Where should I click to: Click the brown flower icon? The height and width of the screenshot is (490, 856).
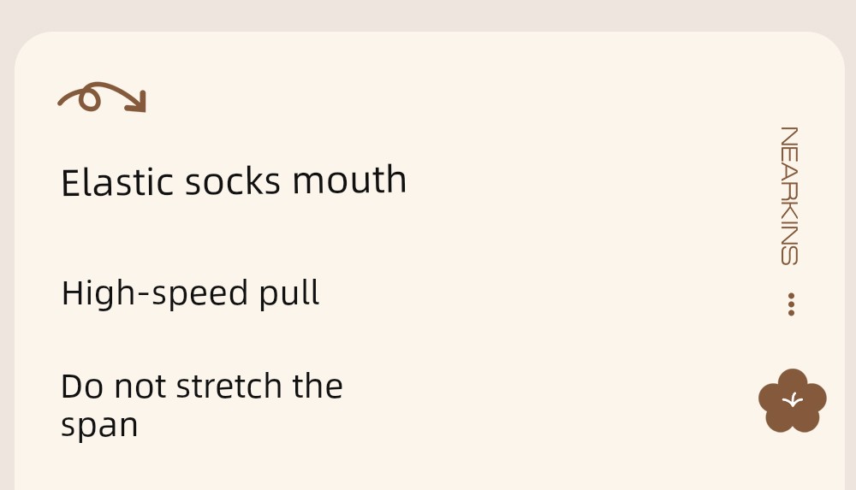tap(793, 401)
